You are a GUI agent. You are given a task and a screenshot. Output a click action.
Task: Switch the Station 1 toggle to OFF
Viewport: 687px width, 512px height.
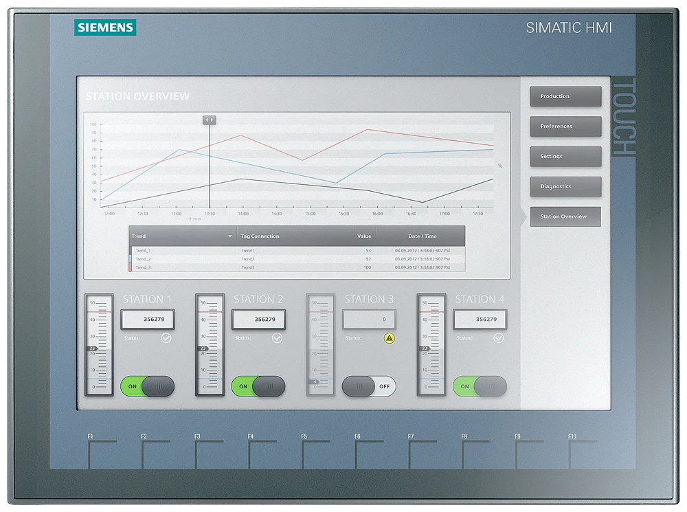(x=147, y=386)
